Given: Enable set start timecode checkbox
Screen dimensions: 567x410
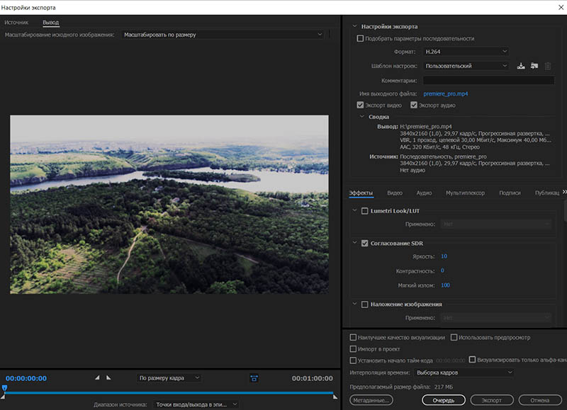Looking at the screenshot, I should 353,360.
